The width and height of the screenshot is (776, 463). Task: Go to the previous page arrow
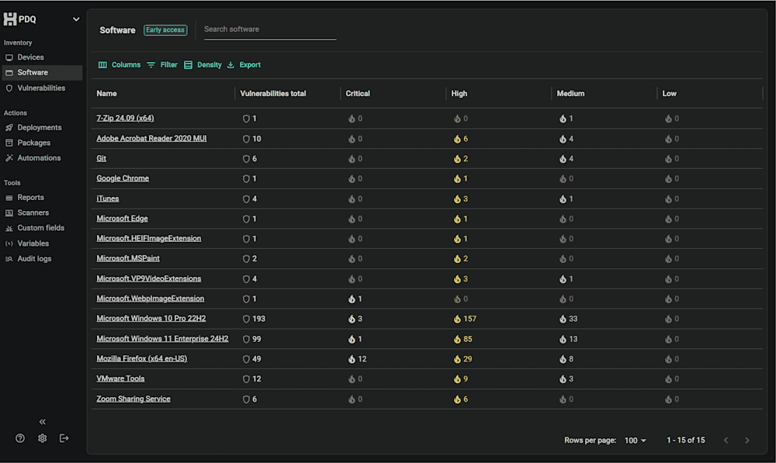[726, 441]
